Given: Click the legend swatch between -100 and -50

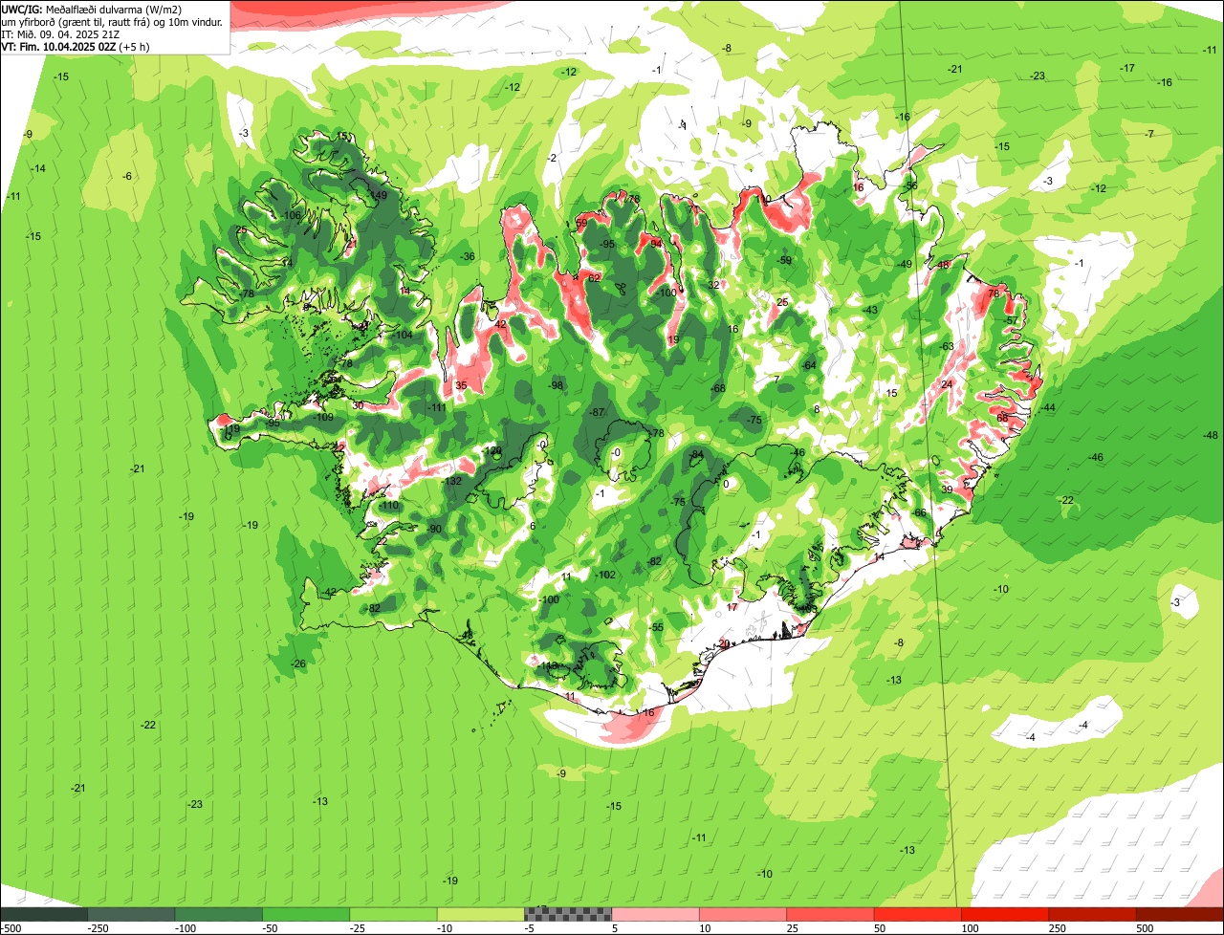Looking at the screenshot, I should coord(219,914).
